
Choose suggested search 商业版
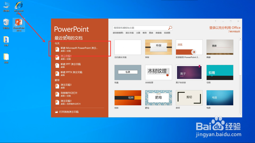pos(159,33)
